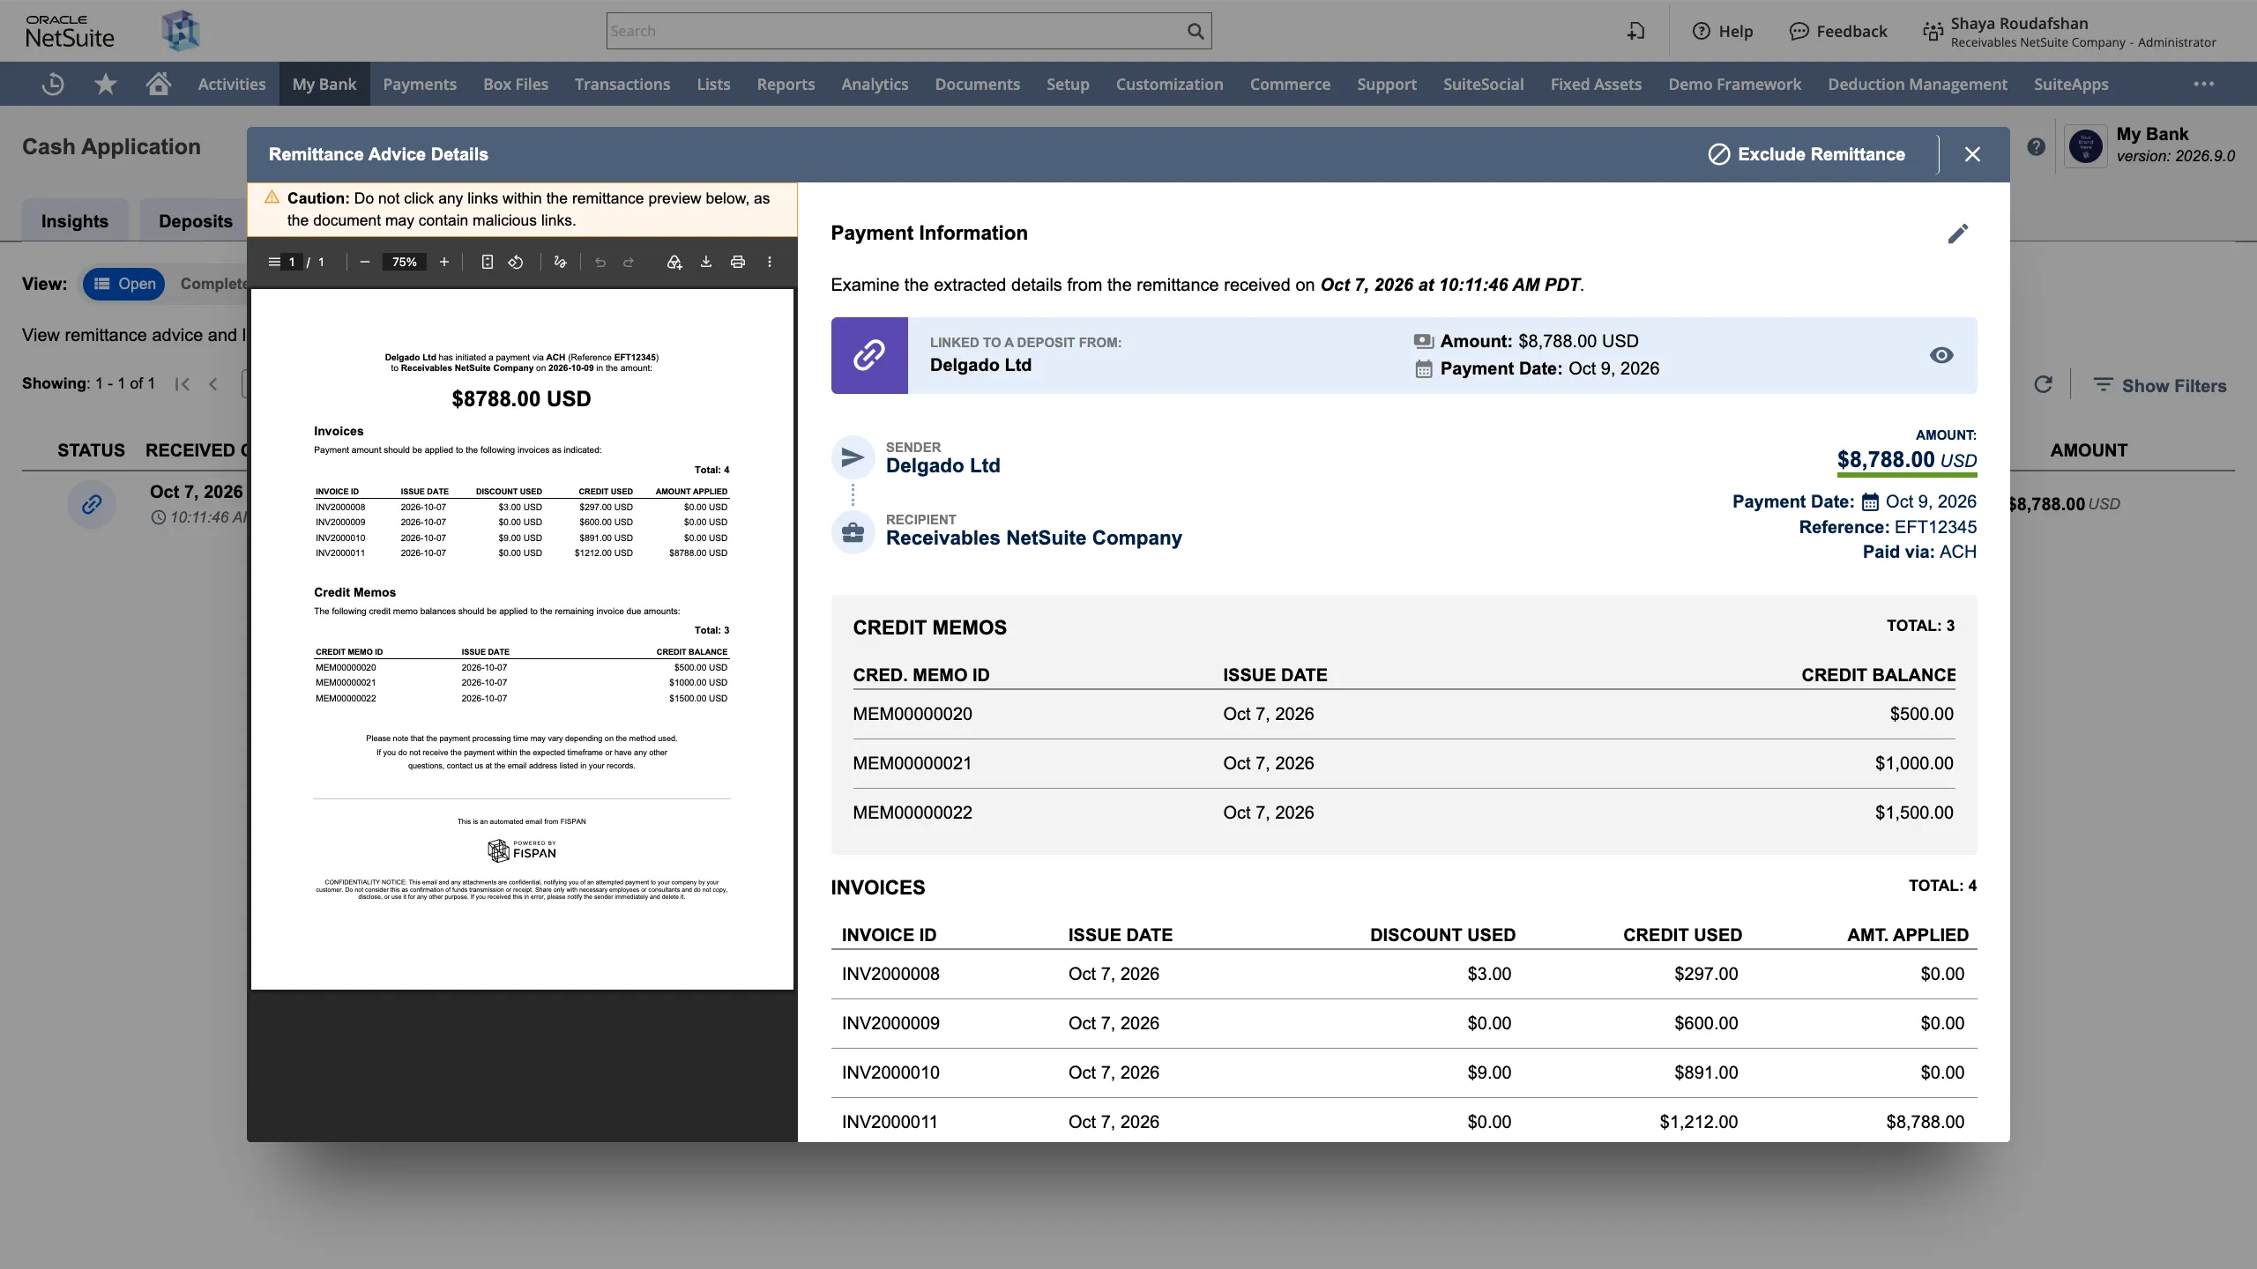Open the Reports menu
The height and width of the screenshot is (1269, 2257).
coord(786,84)
